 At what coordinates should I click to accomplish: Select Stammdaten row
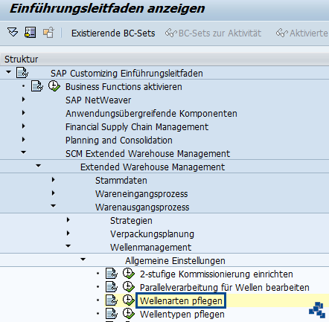[x=121, y=181]
